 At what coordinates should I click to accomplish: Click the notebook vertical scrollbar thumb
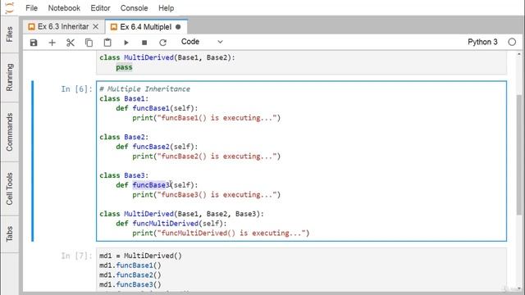point(519,155)
